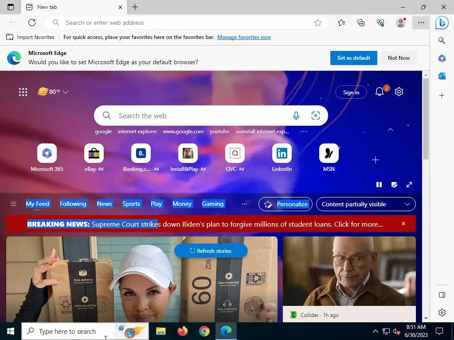Open the Booking.com quick link

141,158
